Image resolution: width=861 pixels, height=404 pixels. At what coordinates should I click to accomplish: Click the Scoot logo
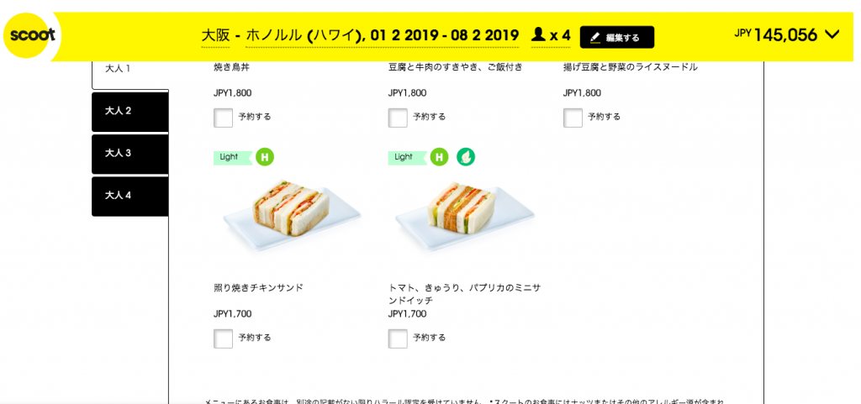[x=32, y=35]
